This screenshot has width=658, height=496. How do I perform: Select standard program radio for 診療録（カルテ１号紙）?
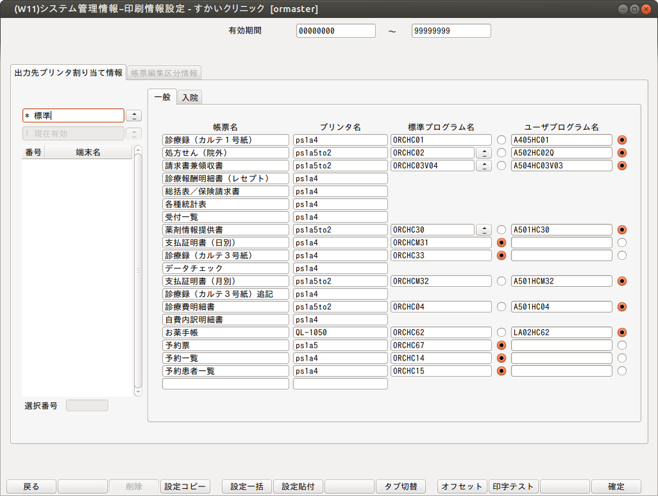coord(502,140)
